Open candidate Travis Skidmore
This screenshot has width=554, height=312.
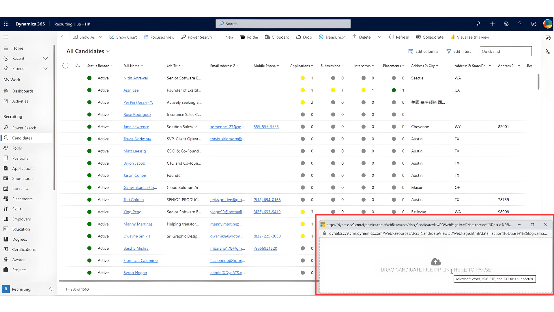pyautogui.click(x=137, y=139)
